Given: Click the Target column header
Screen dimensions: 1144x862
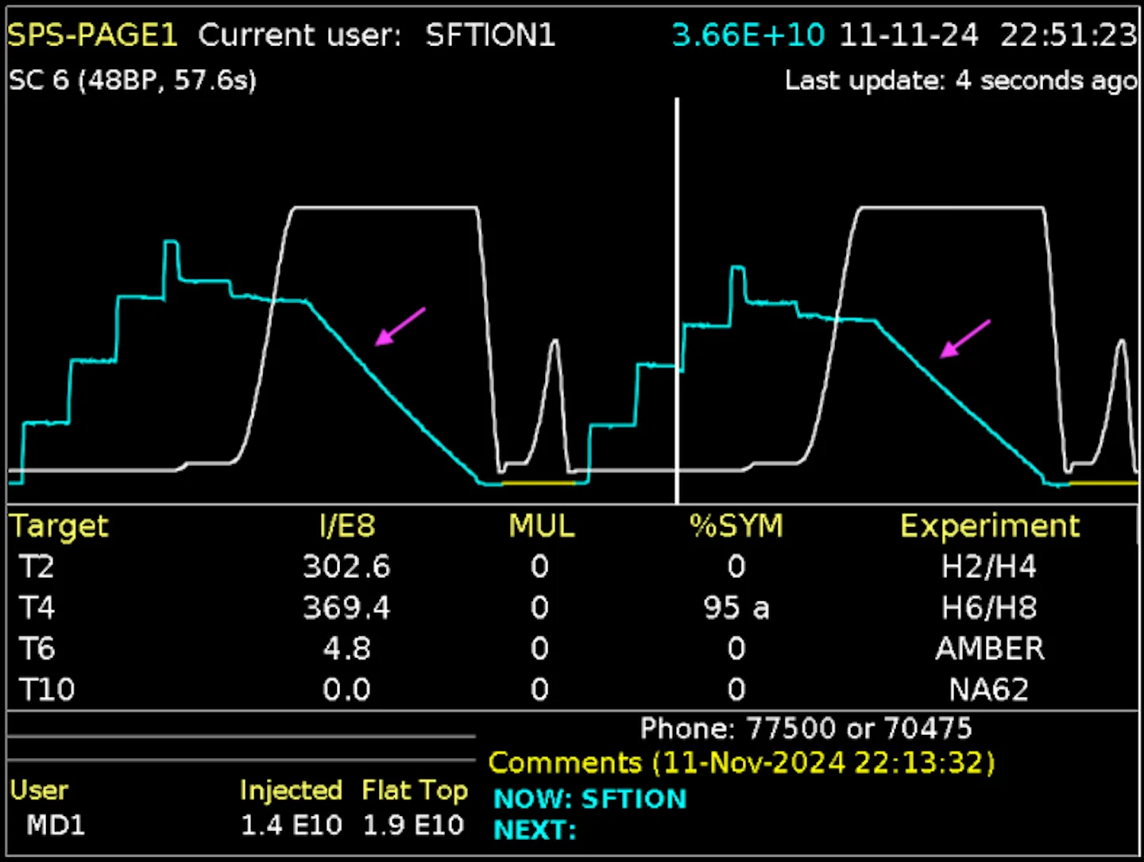Looking at the screenshot, I should coord(59,526).
